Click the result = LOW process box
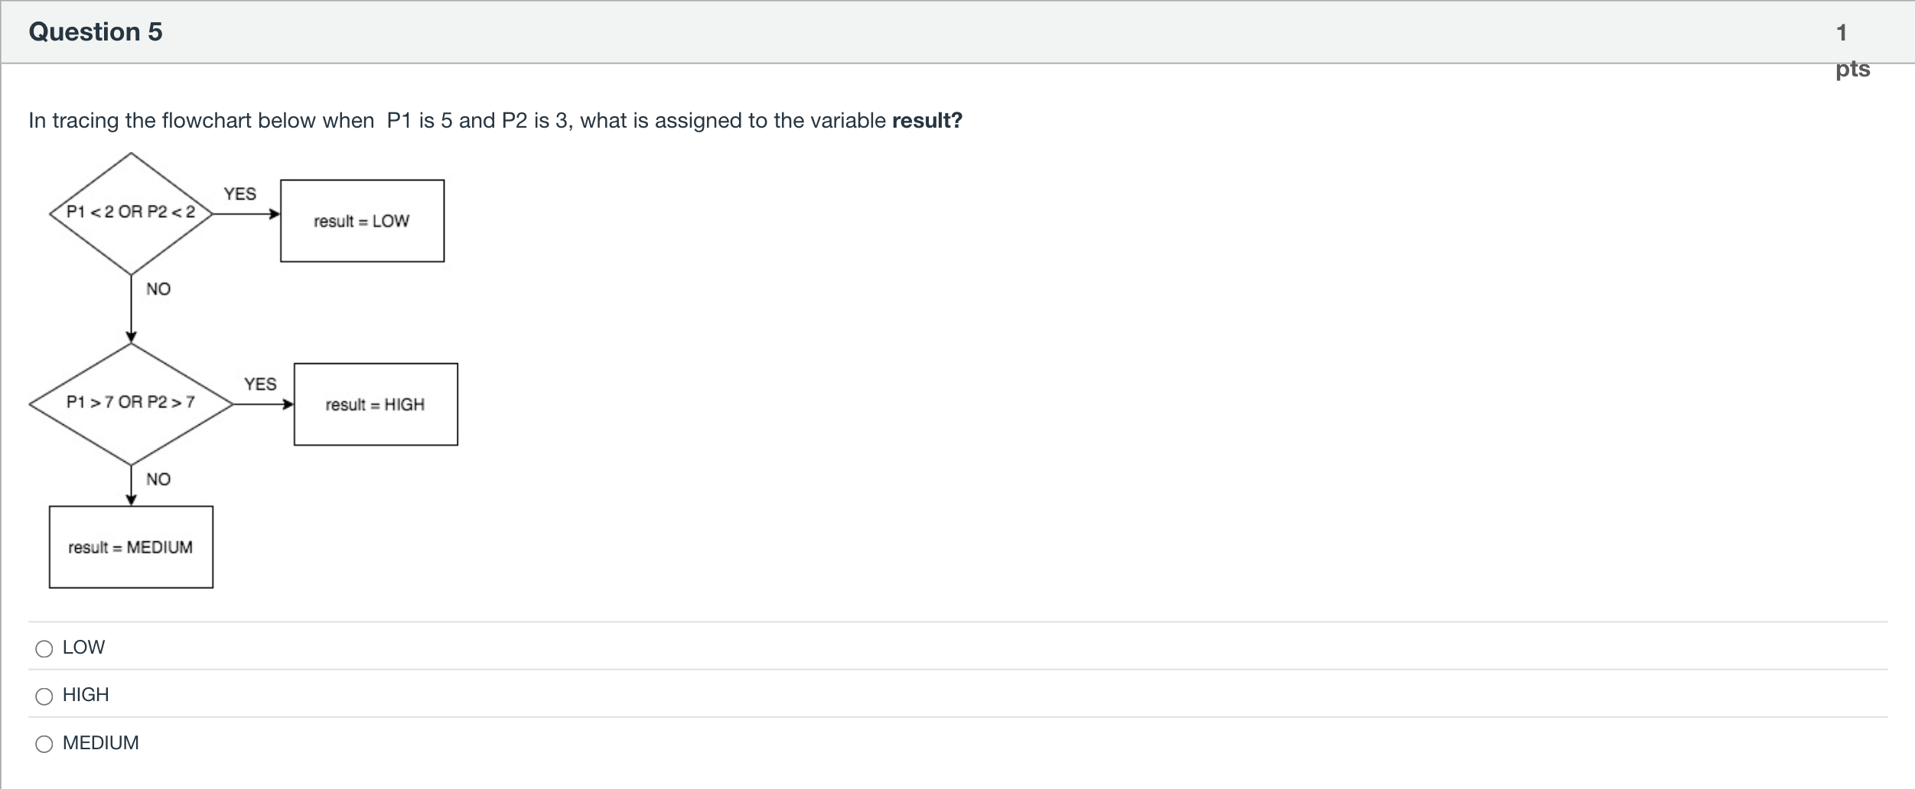 362,221
